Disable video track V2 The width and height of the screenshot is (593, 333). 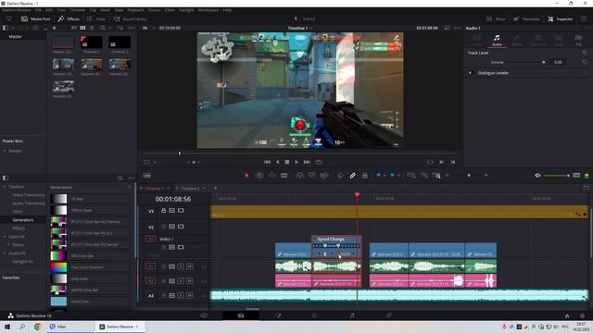pyautogui.click(x=181, y=227)
